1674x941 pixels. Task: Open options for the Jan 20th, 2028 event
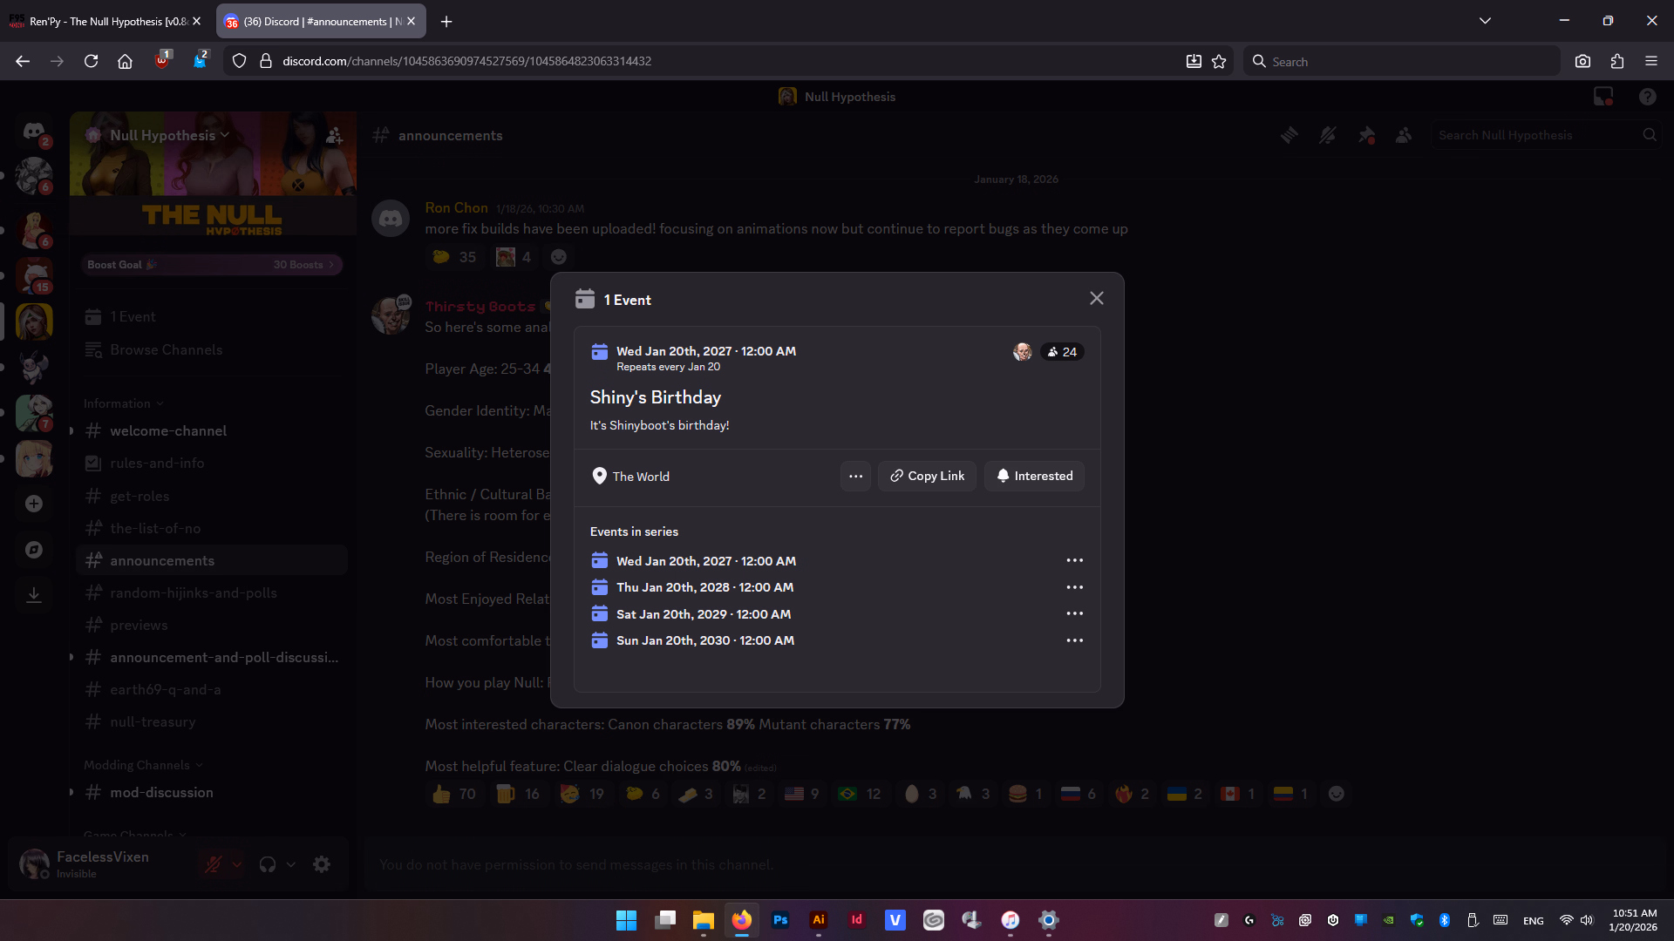coord(1074,587)
